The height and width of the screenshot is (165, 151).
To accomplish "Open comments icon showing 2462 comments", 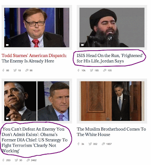I will coord(28,160).
